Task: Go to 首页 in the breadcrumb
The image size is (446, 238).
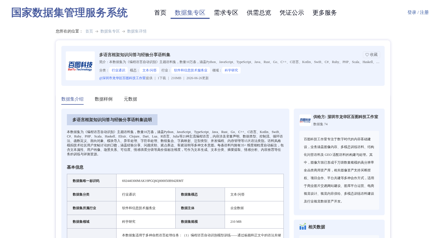Action: click(89, 31)
